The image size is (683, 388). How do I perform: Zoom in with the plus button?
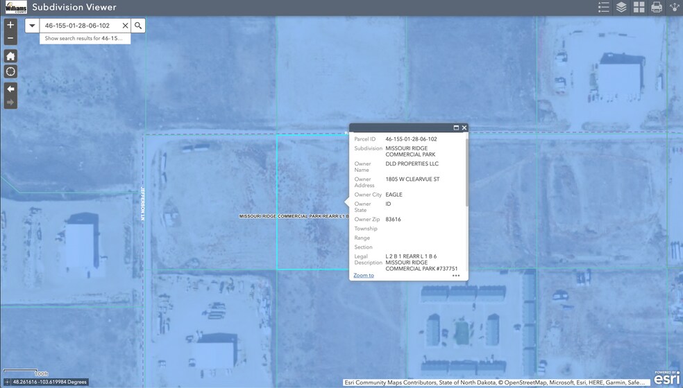click(10, 25)
